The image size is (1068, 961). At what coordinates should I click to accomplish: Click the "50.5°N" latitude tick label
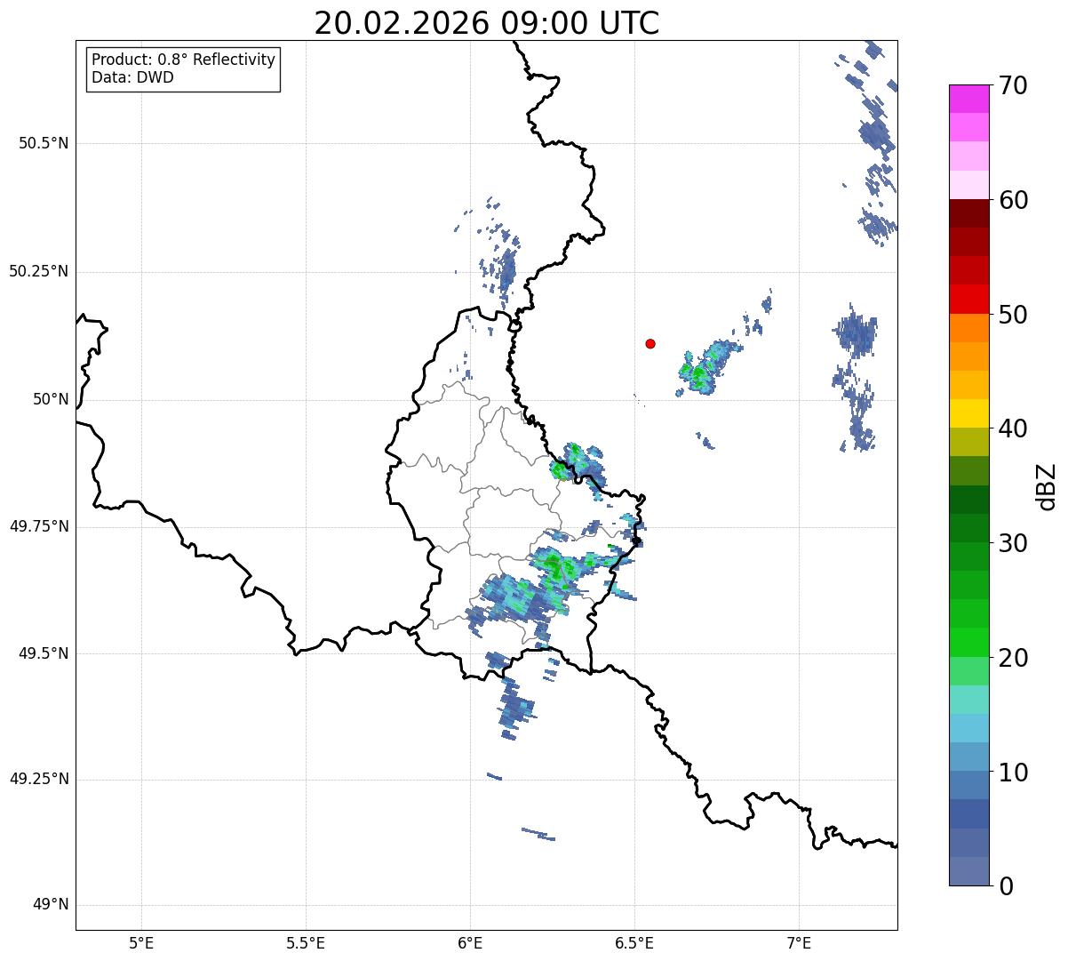click(x=43, y=144)
